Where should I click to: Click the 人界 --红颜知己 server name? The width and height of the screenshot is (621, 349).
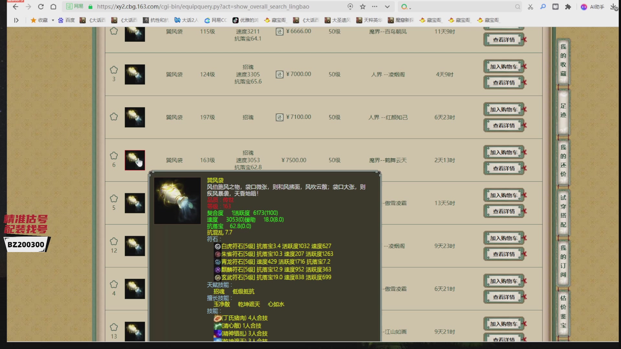point(388,117)
